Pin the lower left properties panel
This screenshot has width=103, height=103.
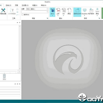tap(17, 84)
